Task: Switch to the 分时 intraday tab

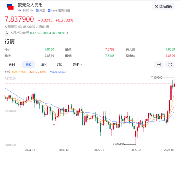Action: 12,65
